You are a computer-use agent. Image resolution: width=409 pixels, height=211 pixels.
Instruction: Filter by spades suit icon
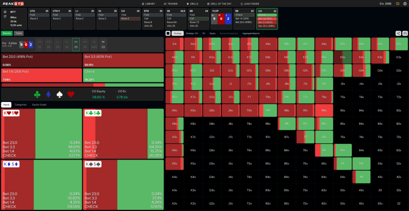[x=60, y=94]
